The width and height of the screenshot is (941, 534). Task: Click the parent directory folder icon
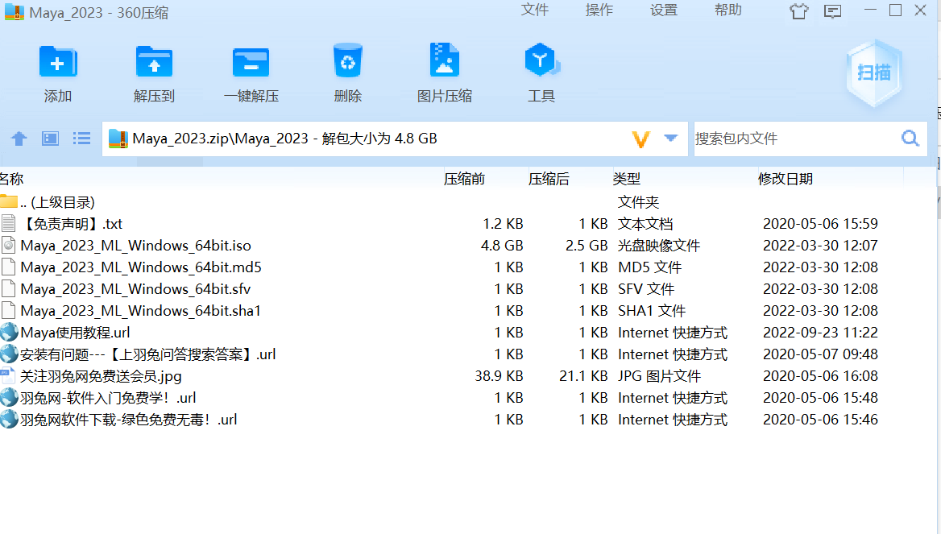pyautogui.click(x=8, y=201)
